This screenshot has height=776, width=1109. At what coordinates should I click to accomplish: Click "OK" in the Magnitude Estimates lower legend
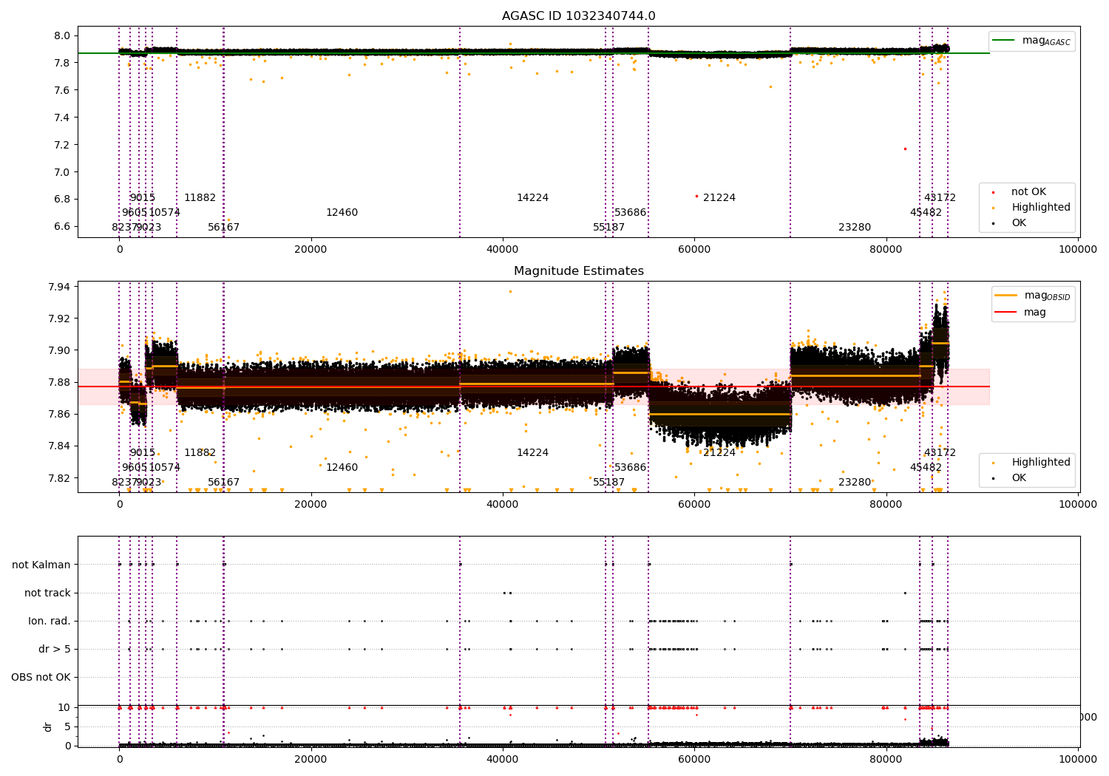click(x=1018, y=478)
